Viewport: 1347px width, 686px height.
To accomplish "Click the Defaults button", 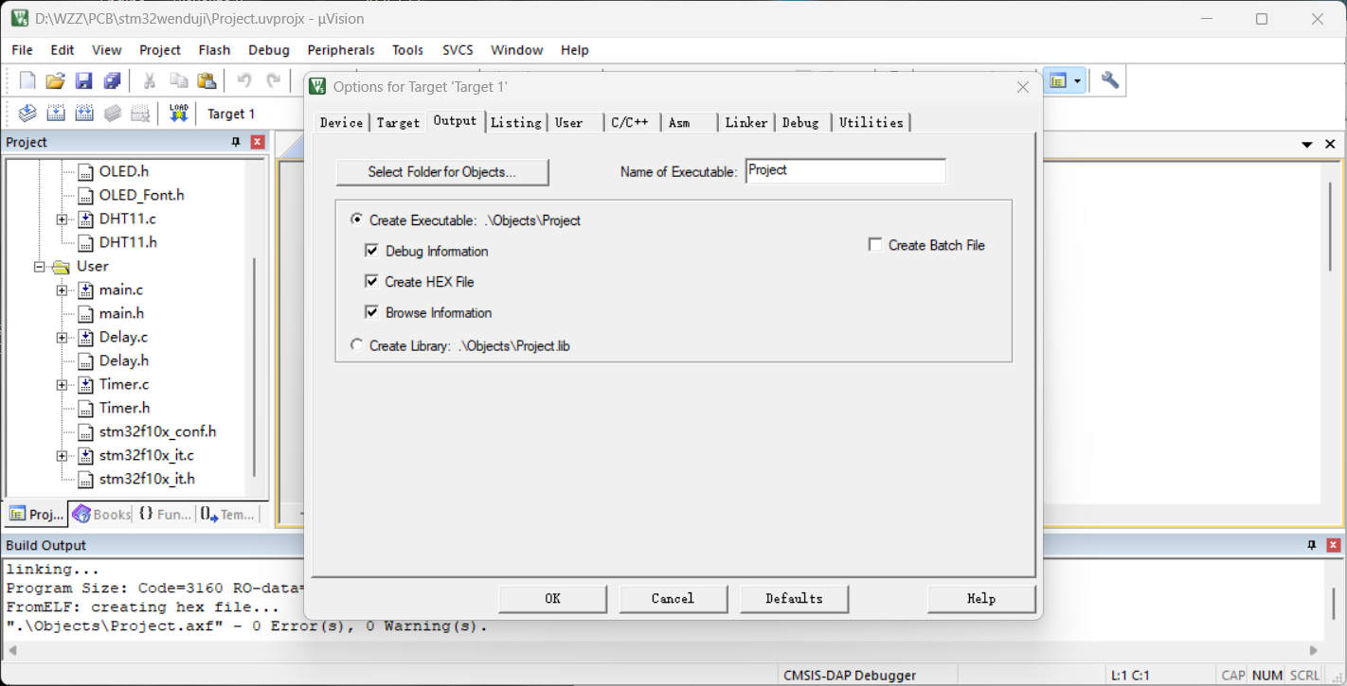I will click(x=794, y=598).
